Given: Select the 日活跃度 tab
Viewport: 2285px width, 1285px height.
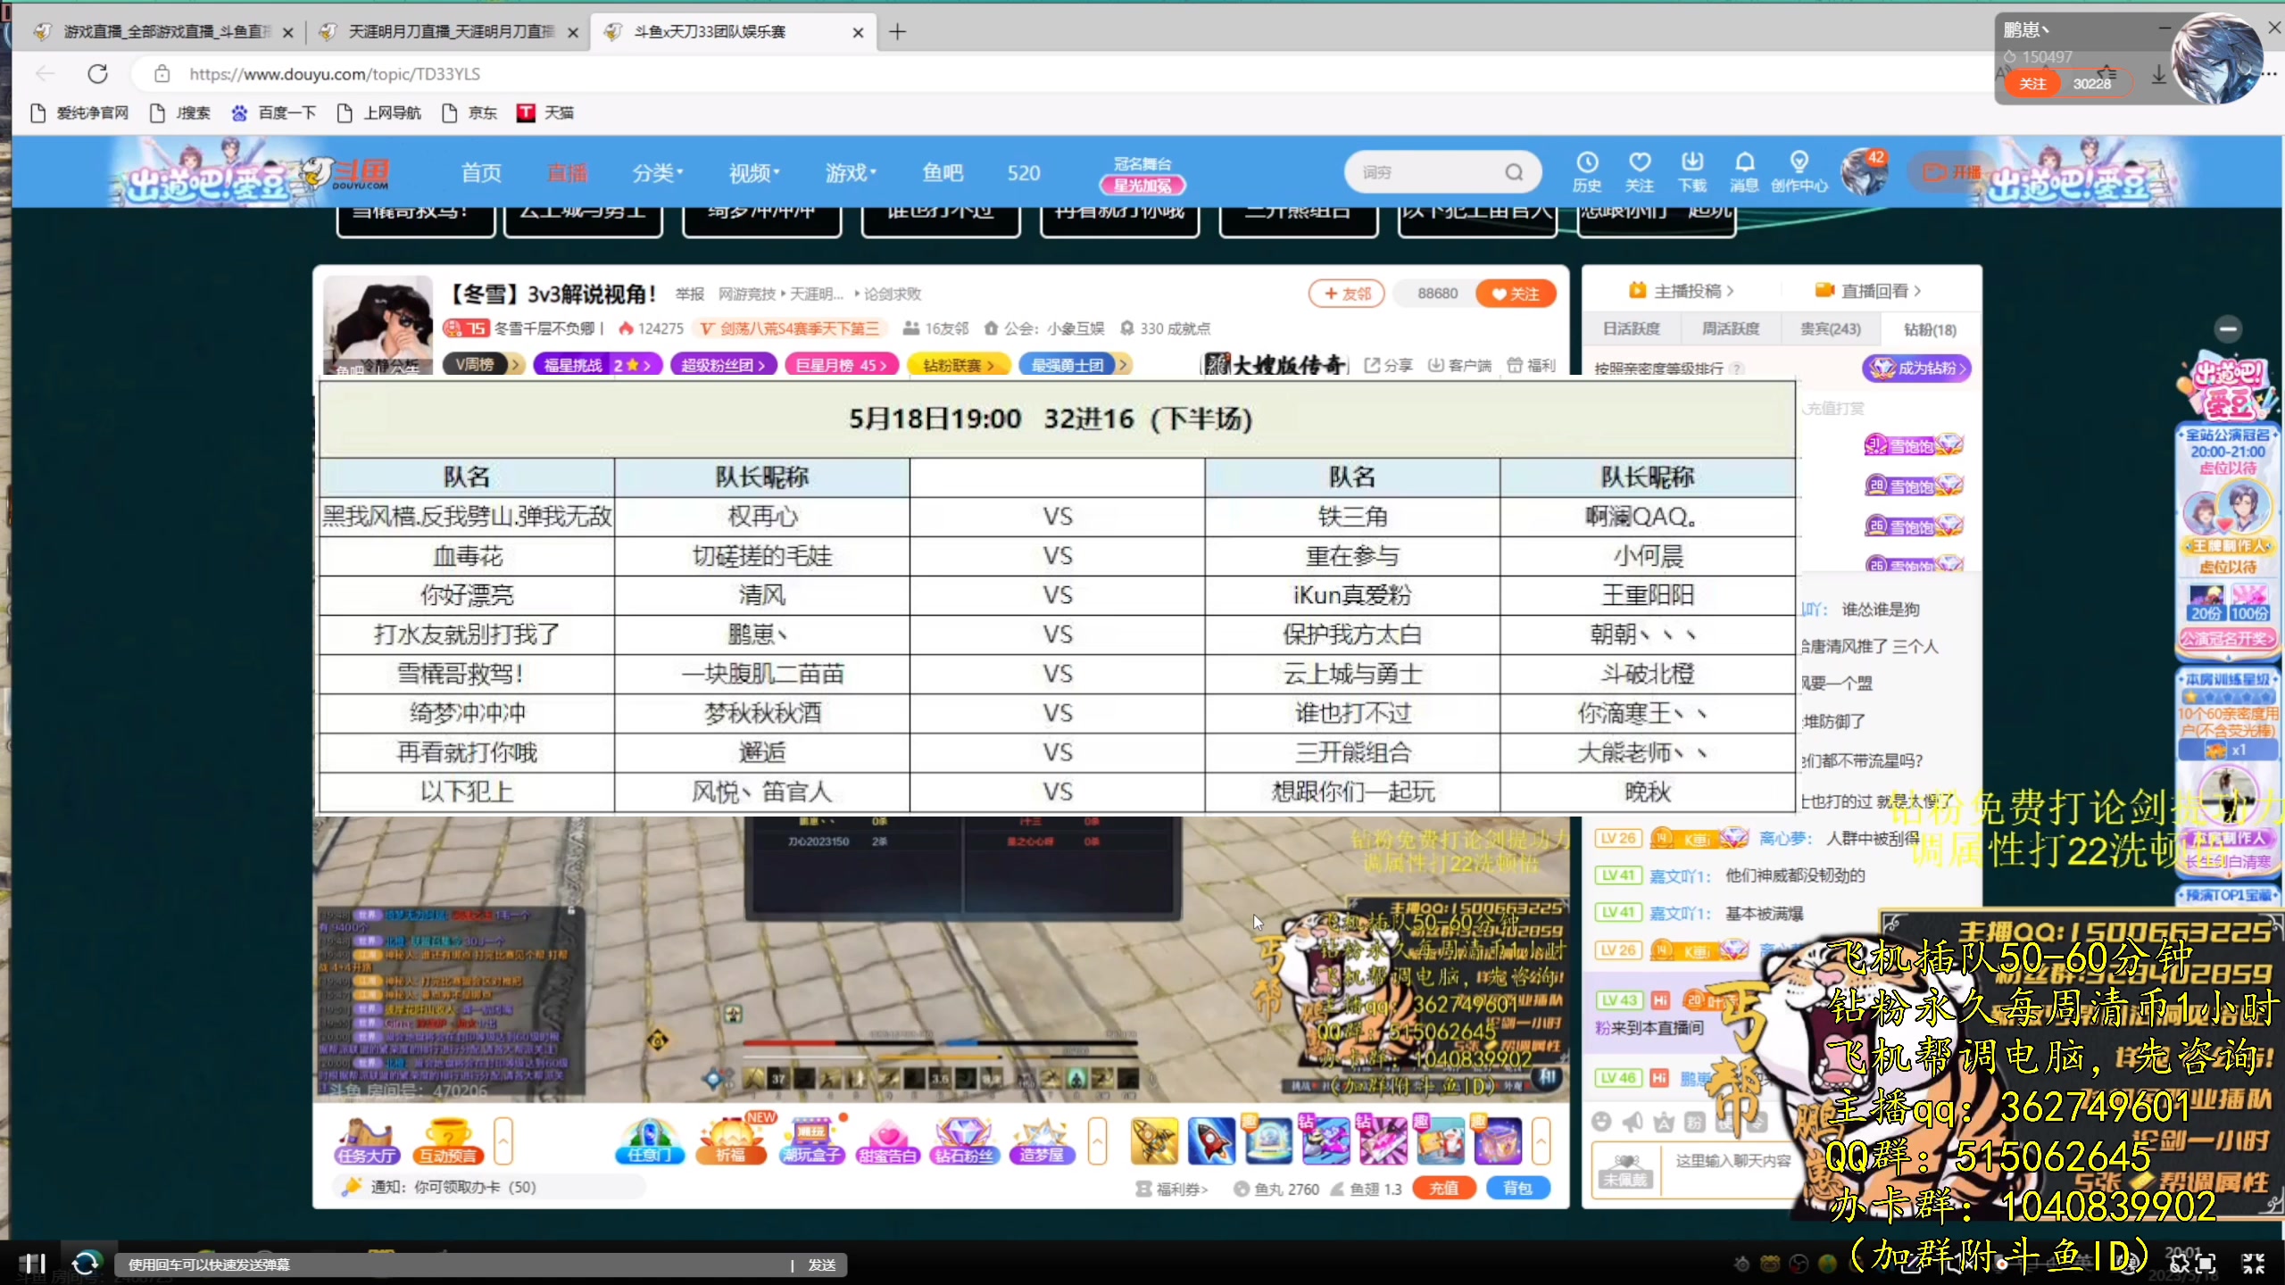Looking at the screenshot, I should (x=1631, y=329).
